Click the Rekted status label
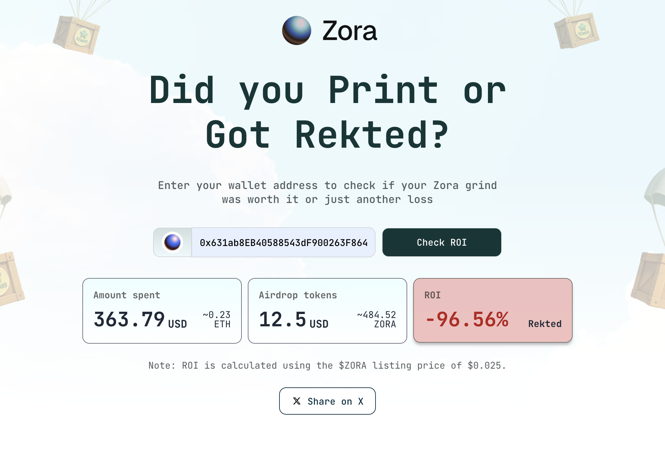The image size is (665, 450). tap(545, 324)
